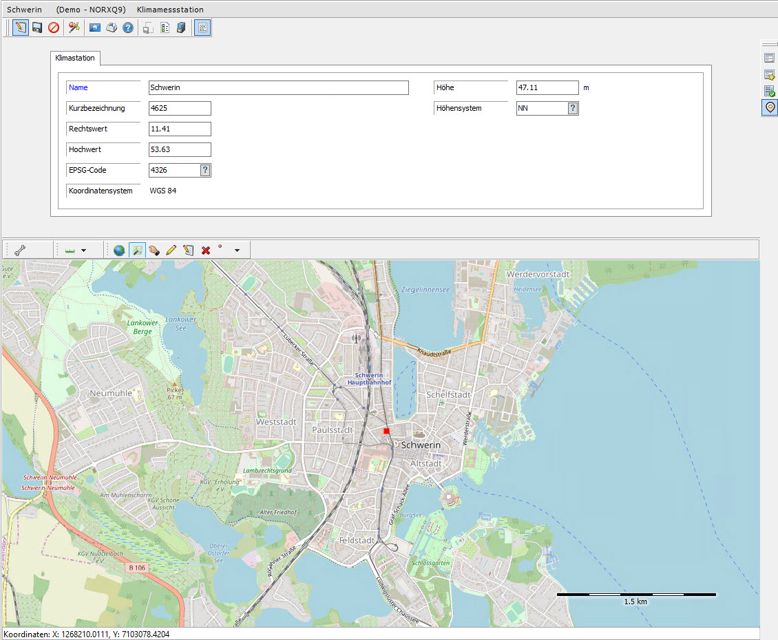The width and height of the screenshot is (778, 640).
Task: Click the Feldstadt label on the map
Action: [x=357, y=540]
